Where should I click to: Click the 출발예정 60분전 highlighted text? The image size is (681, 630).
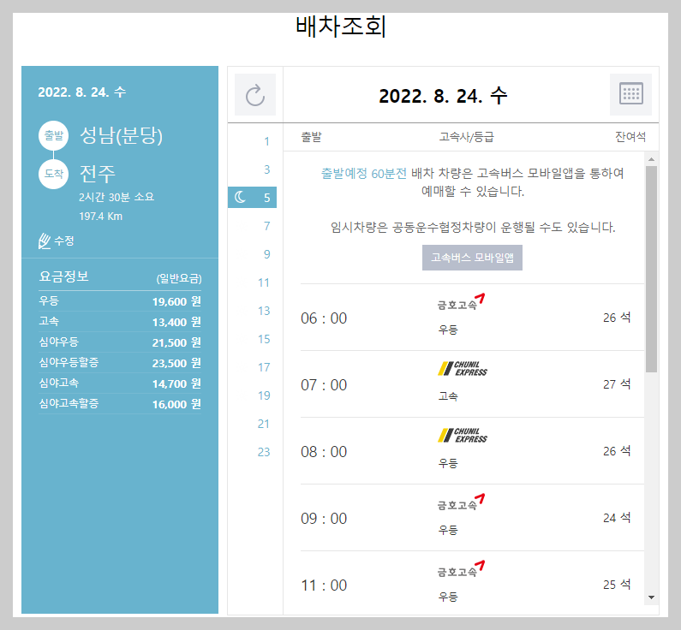pyautogui.click(x=364, y=174)
